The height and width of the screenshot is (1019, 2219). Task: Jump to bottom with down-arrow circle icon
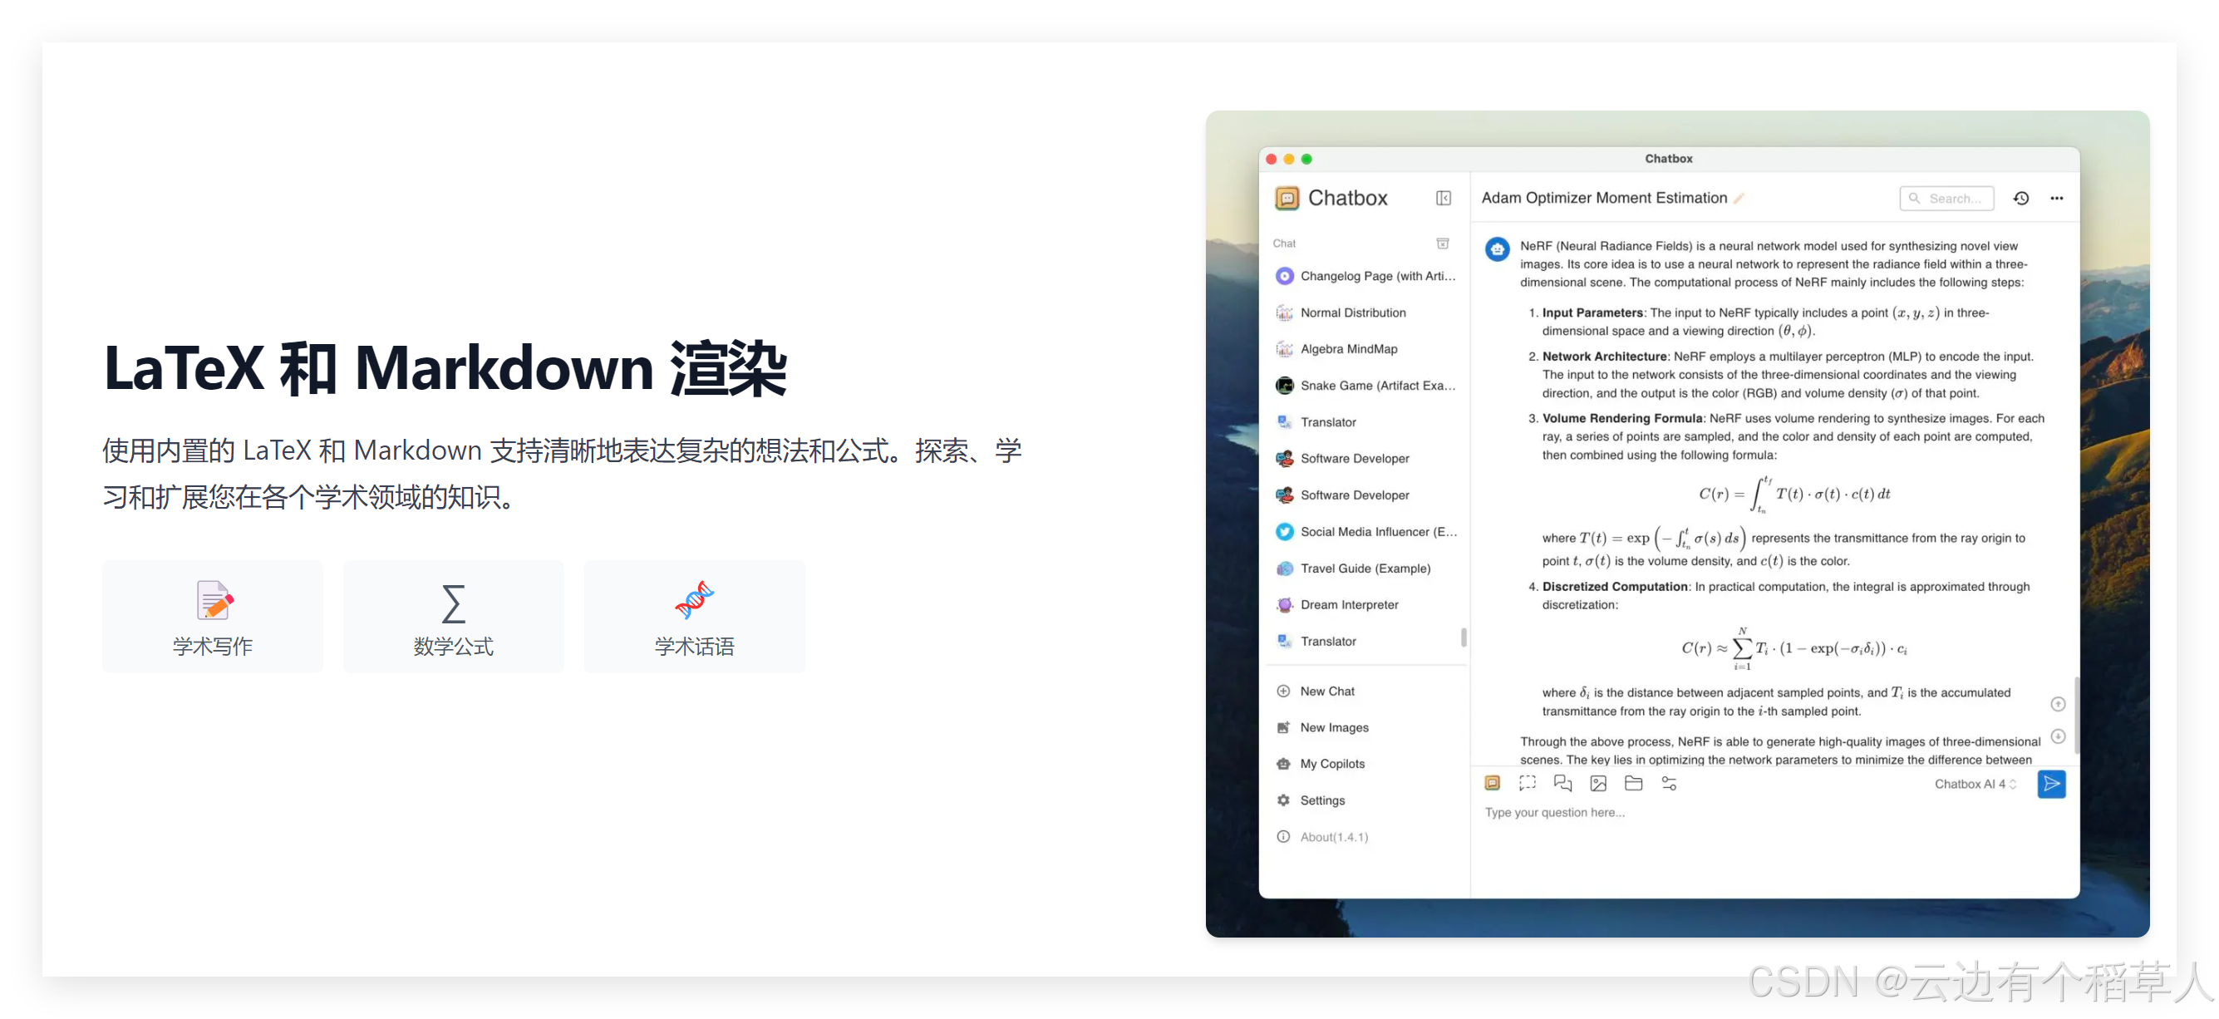coord(2057,736)
